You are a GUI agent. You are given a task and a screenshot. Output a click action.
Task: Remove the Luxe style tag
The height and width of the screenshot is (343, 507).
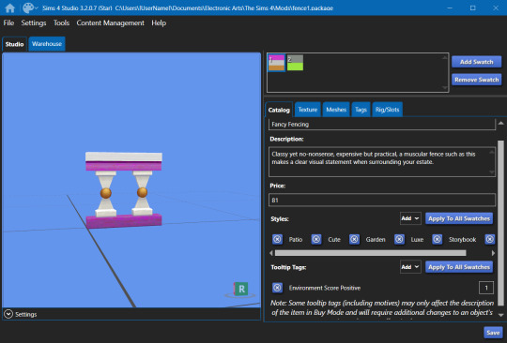pyautogui.click(x=399, y=239)
